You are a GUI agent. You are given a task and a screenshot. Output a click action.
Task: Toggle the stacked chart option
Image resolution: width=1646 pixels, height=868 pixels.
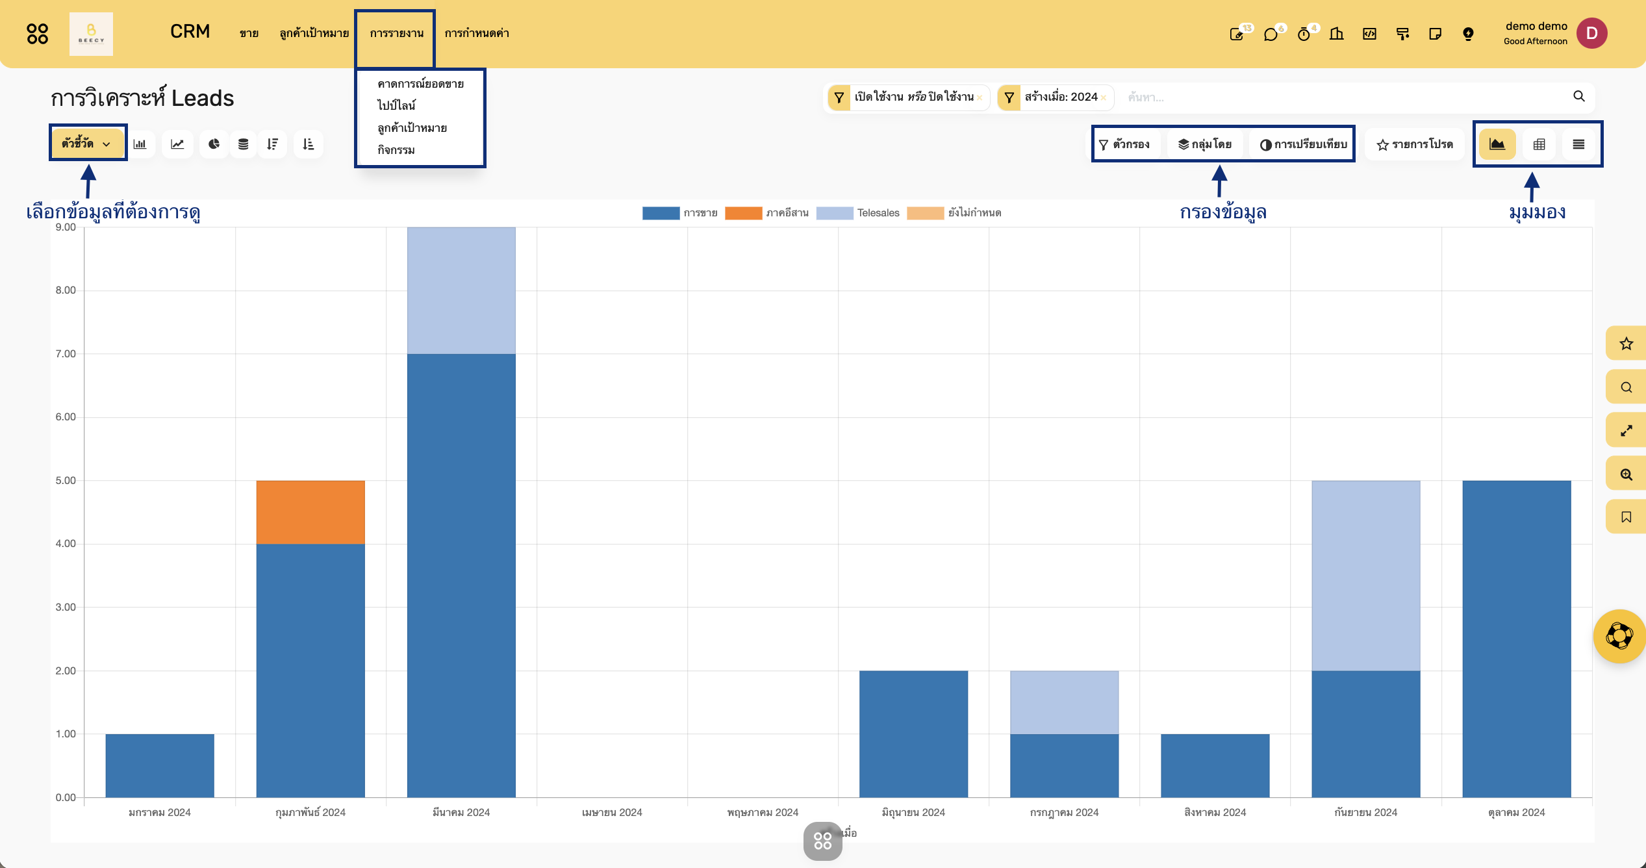243,144
